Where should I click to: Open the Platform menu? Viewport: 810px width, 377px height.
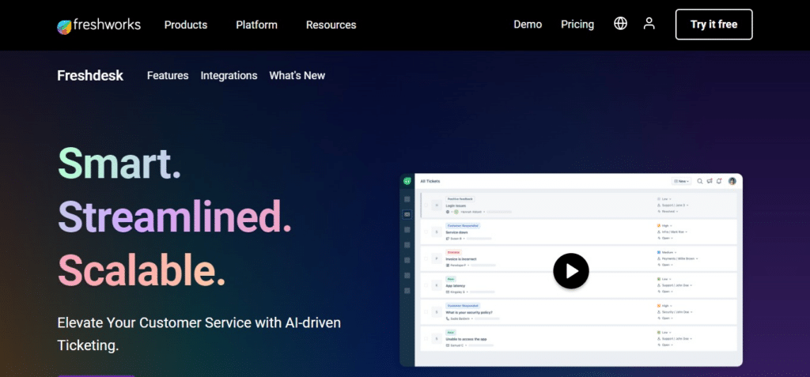[256, 25]
